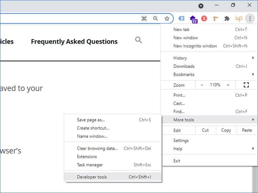This screenshot has width=258, height=193.
Task: Select Developer tools from submenu
Action: 92,177
